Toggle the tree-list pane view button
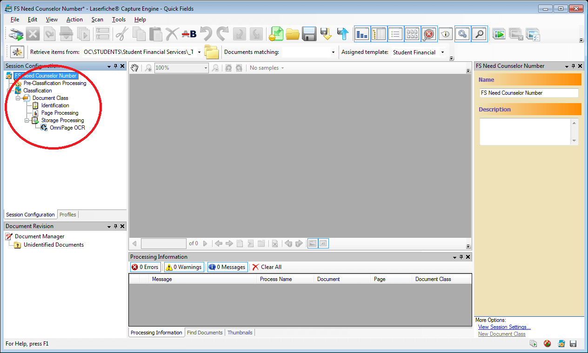The height and width of the screenshot is (353, 588). [x=379, y=34]
